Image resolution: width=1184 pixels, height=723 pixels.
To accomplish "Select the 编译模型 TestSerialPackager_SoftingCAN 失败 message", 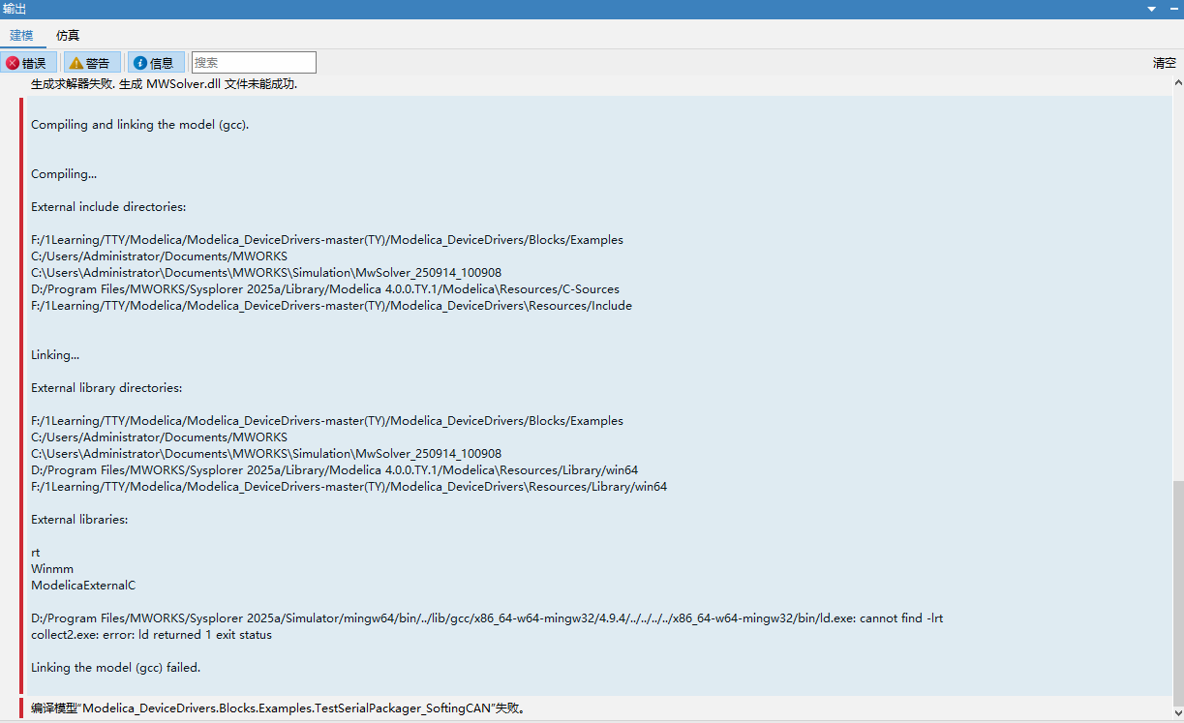I will pos(279,708).
